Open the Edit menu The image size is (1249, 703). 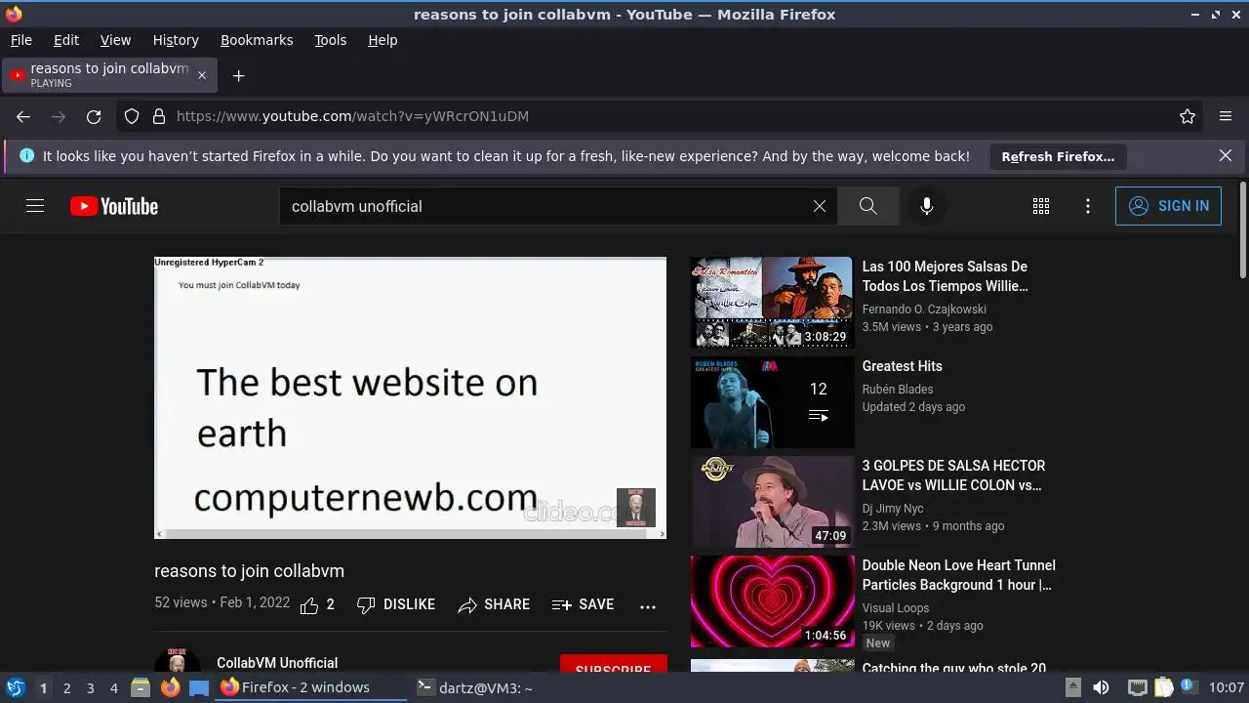pos(66,40)
